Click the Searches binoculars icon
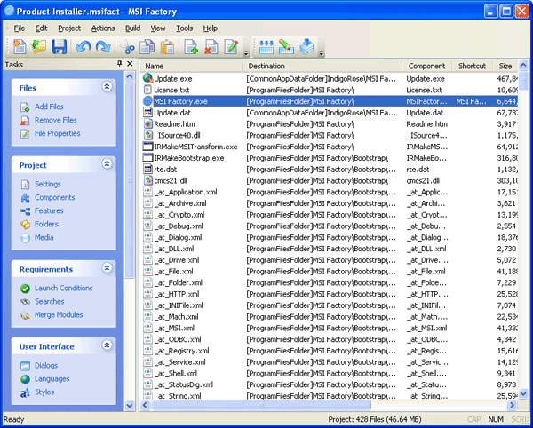Viewport: 533px width, 428px height. click(x=25, y=302)
